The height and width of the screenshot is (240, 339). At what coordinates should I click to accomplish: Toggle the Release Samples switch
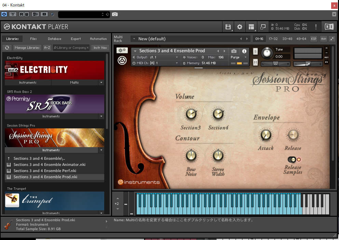pyautogui.click(x=292, y=160)
